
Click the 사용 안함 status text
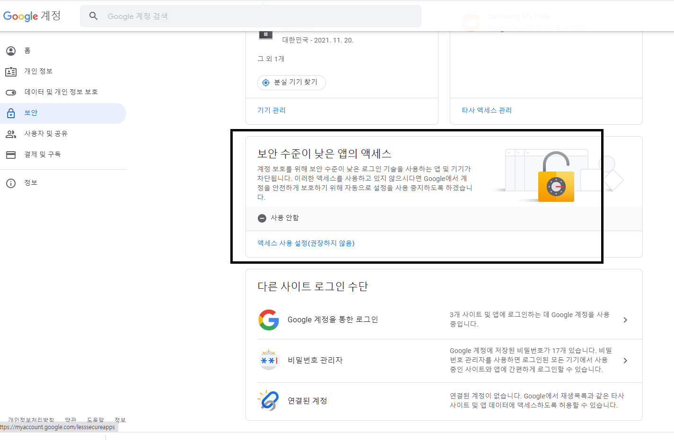tap(285, 218)
